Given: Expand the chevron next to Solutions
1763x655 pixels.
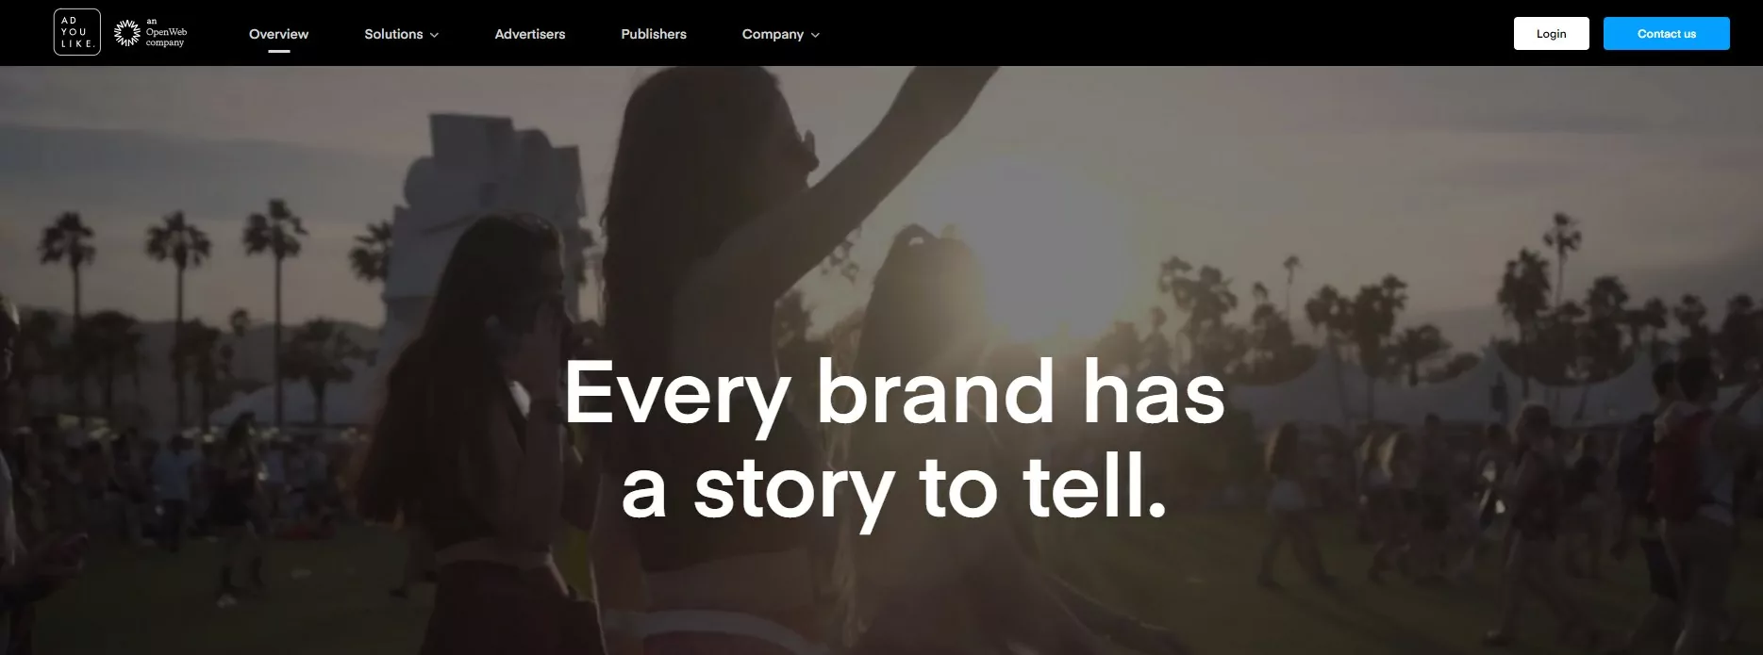Looking at the screenshot, I should [x=434, y=35].
